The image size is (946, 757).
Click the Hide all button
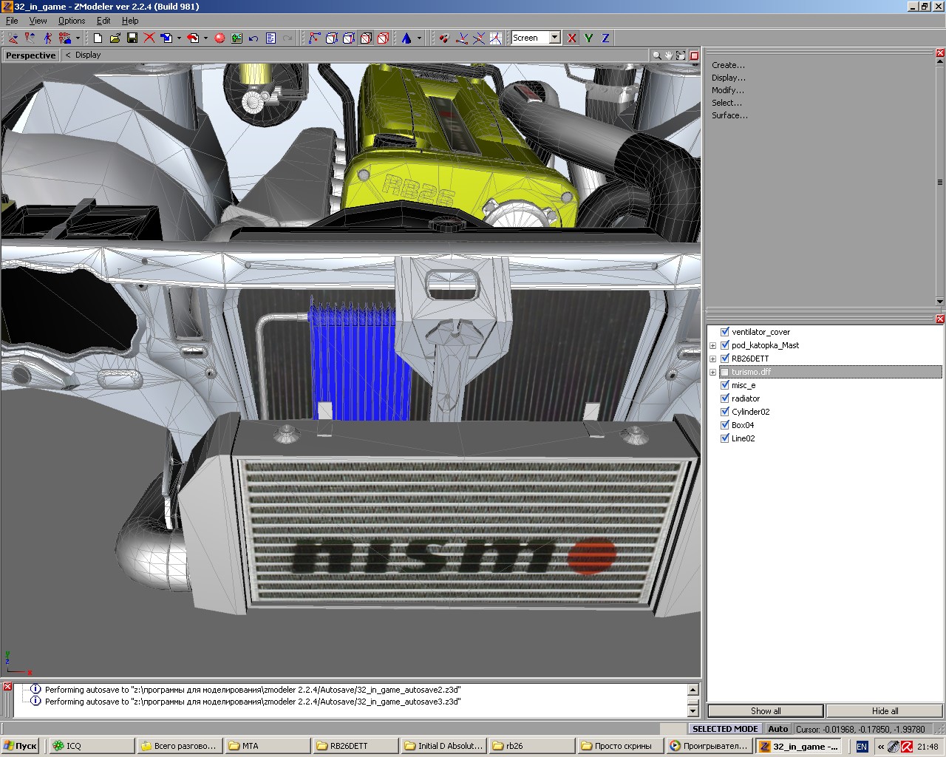(x=885, y=711)
